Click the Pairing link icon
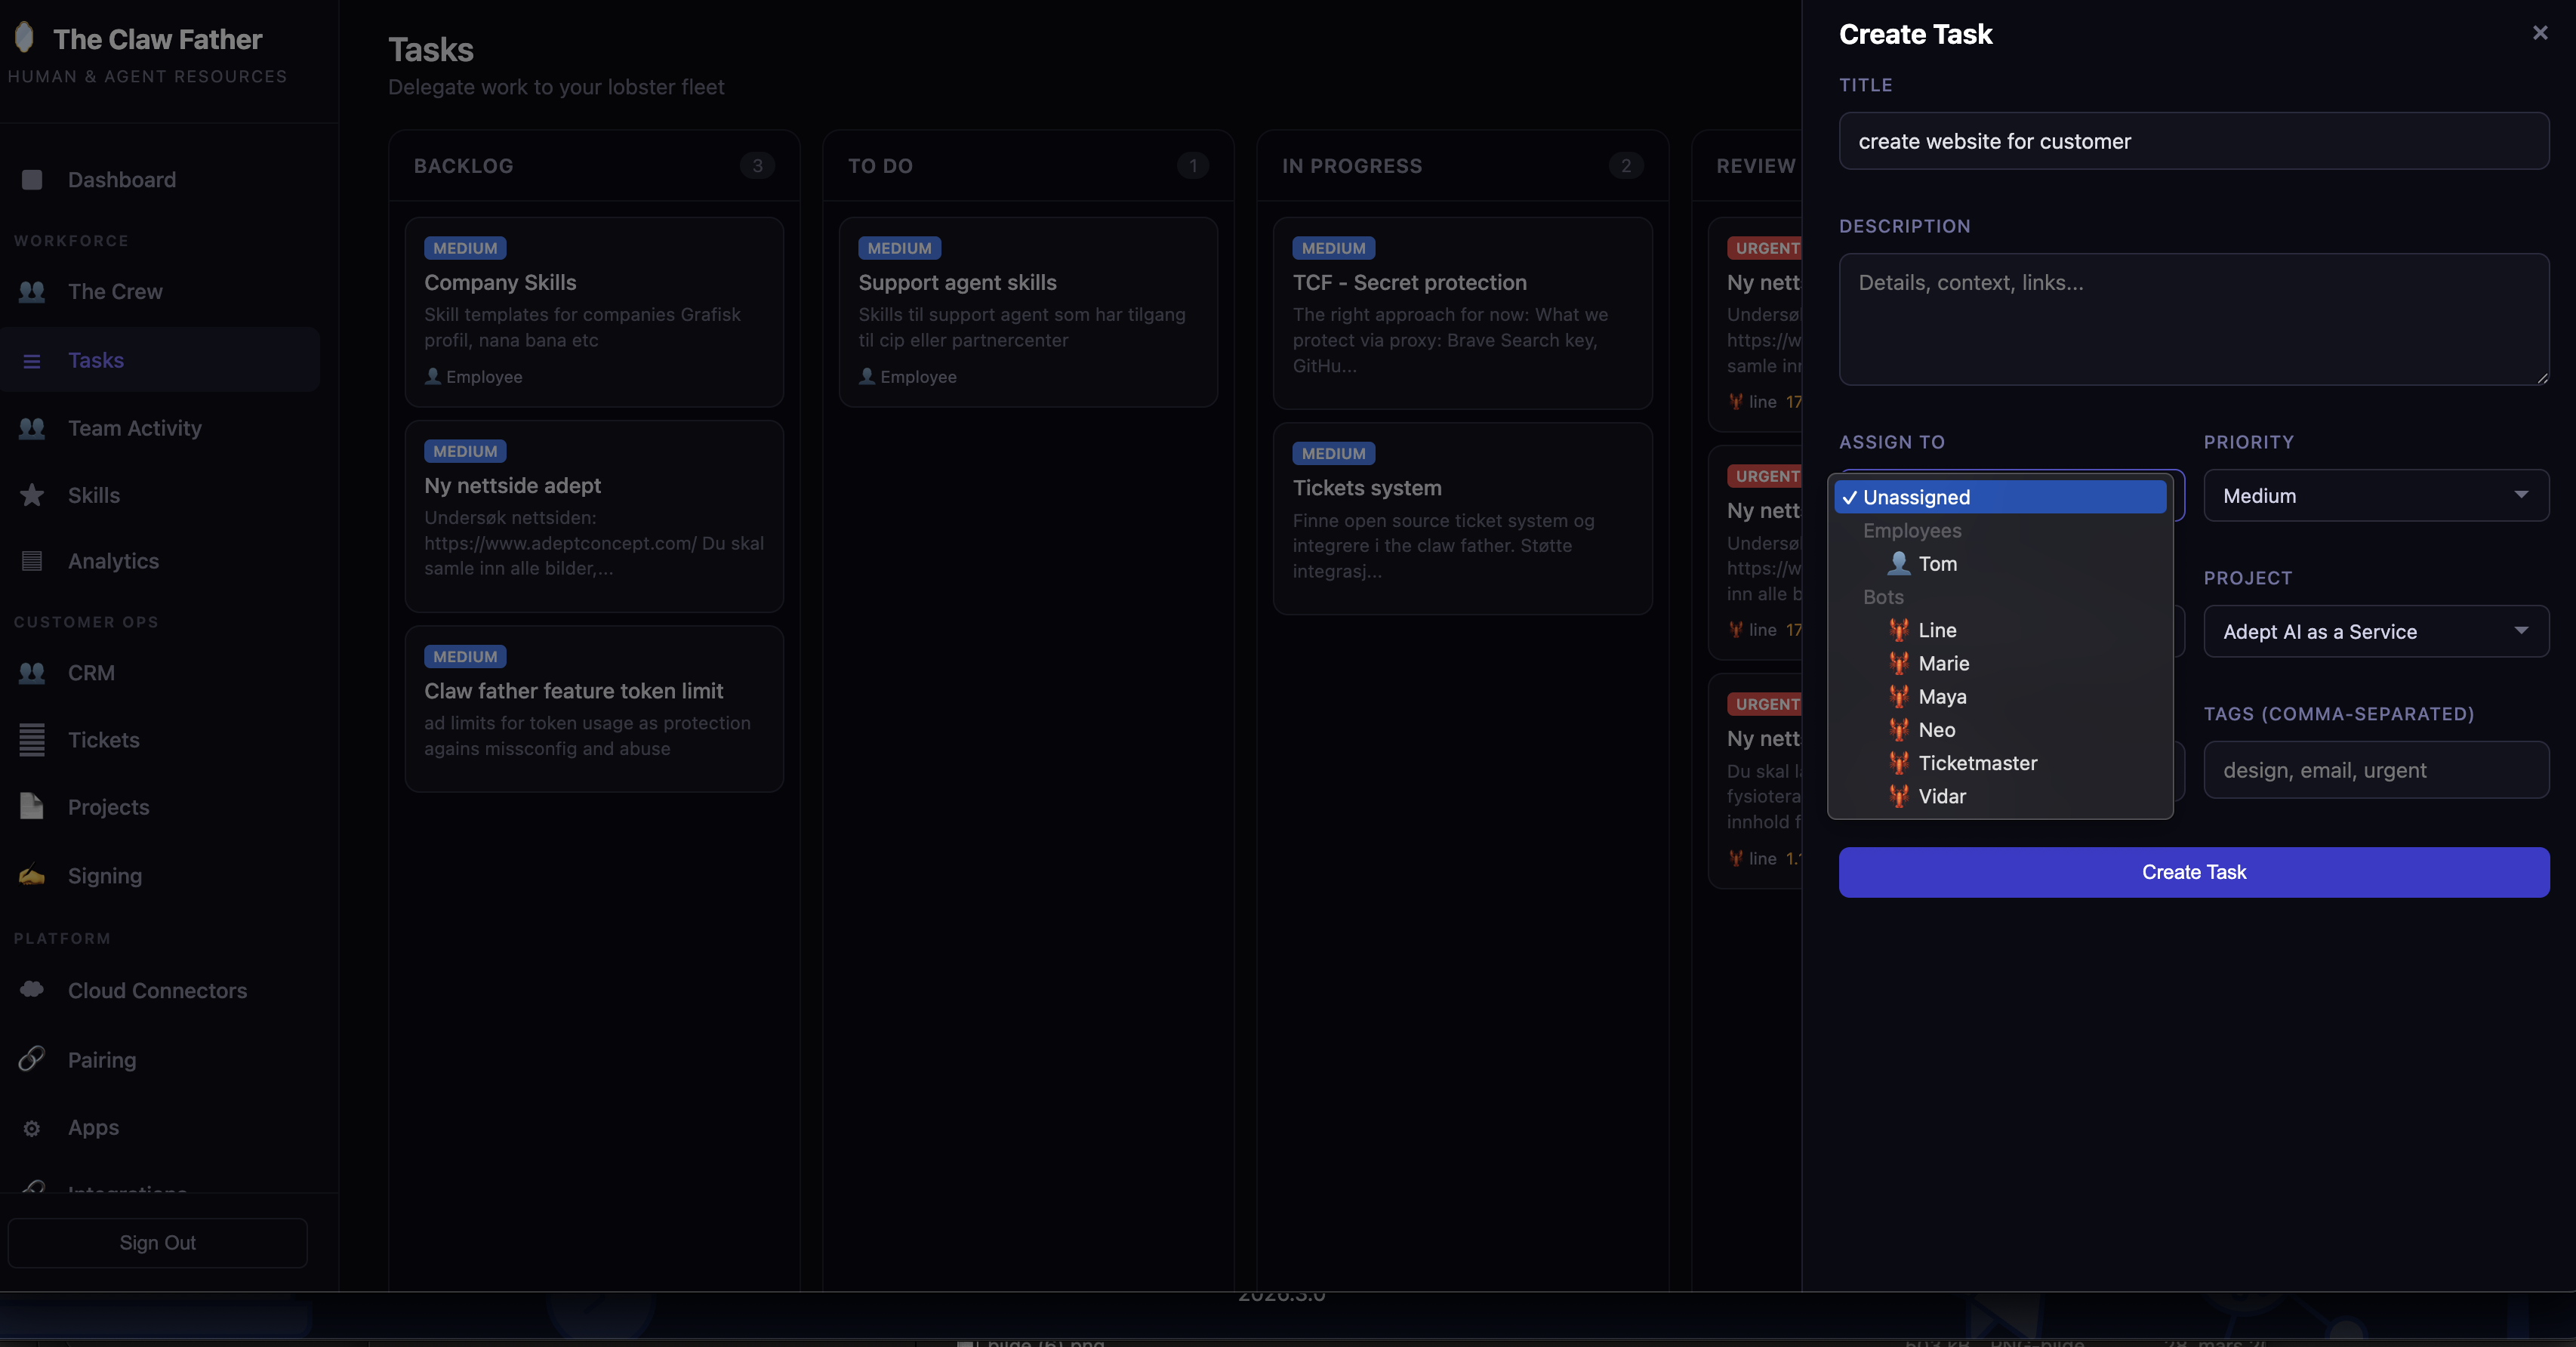 tap(32, 1059)
